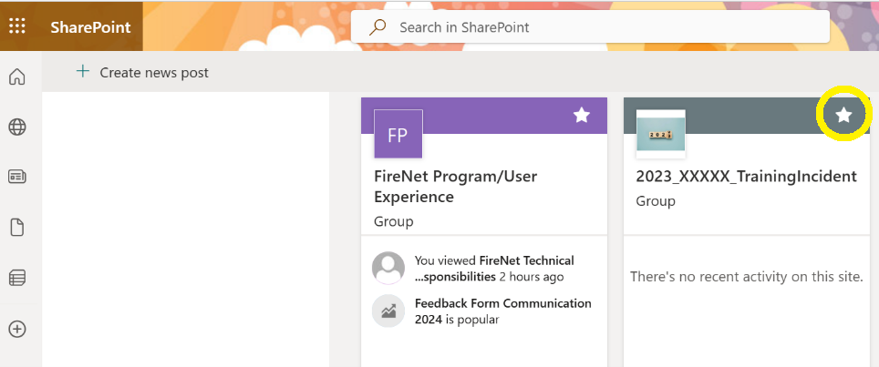Viewport: 879px width, 367px height.
Task: Open the app launcher waffle menu
Action: pos(17,26)
